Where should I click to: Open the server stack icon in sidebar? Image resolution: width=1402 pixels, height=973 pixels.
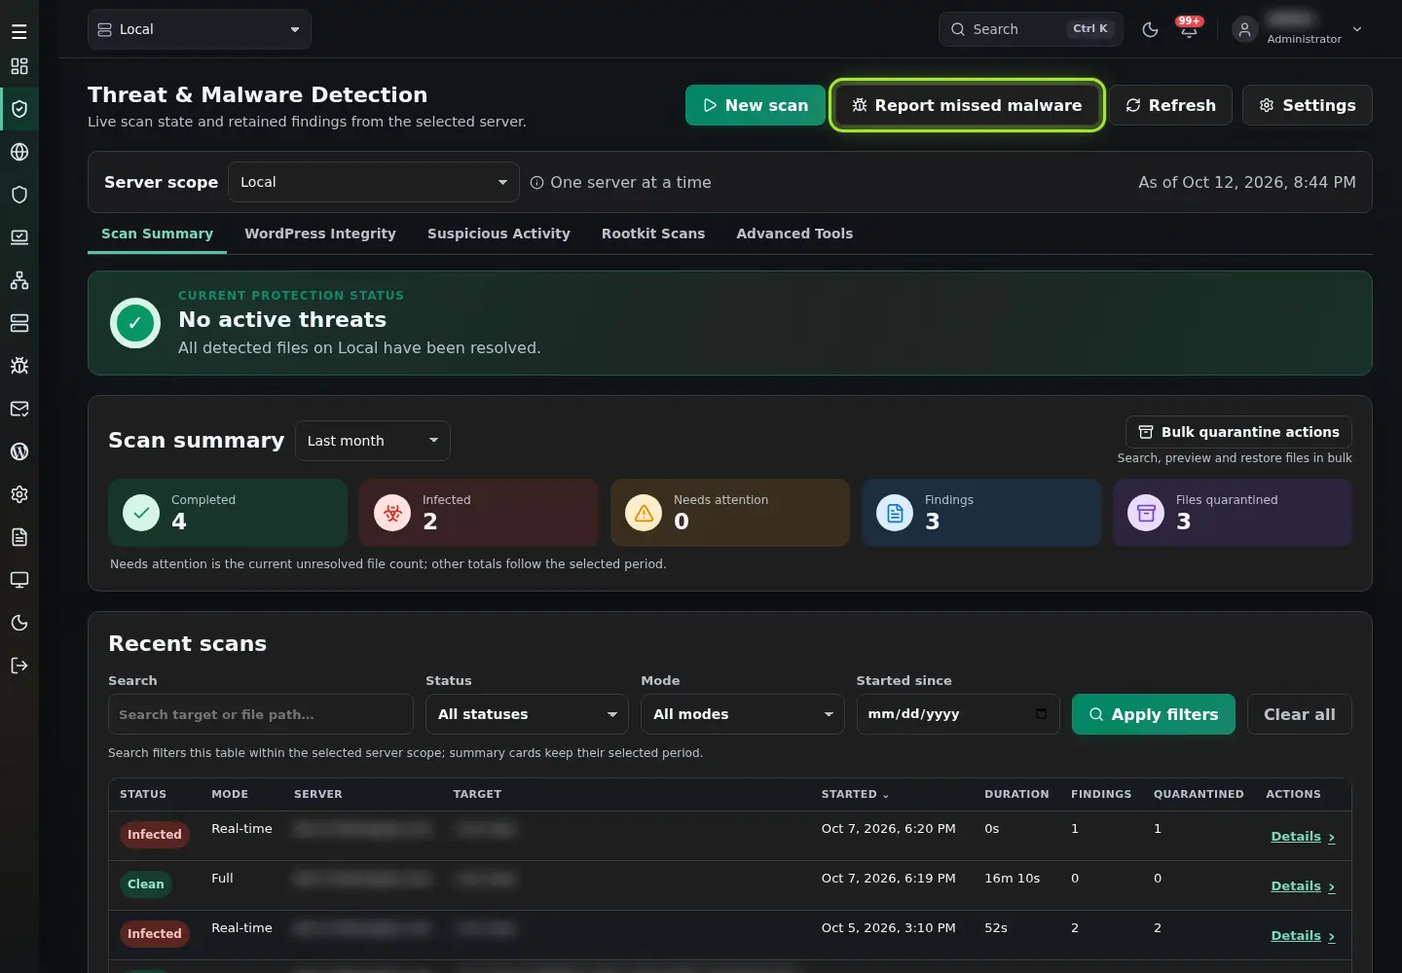(19, 323)
